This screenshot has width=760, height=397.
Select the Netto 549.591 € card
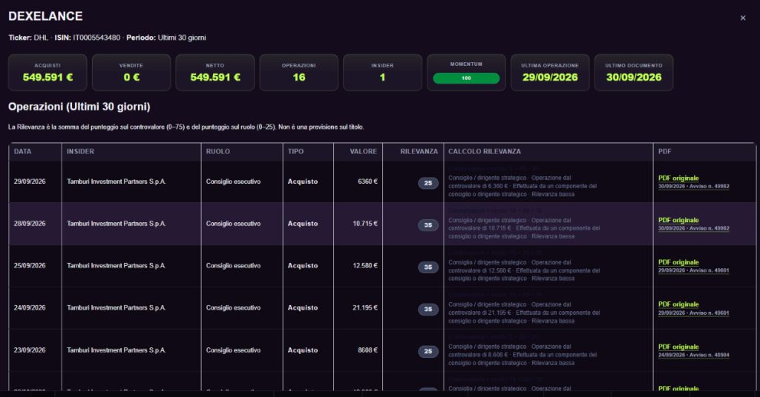pyautogui.click(x=215, y=73)
